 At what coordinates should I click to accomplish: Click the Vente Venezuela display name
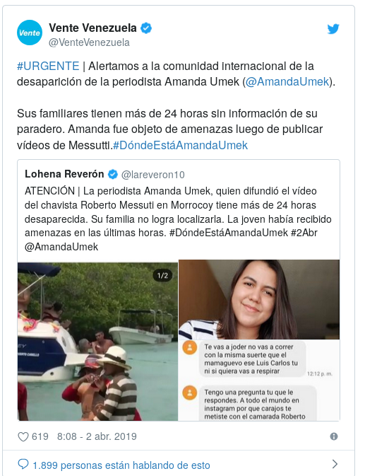pyautogui.click(x=92, y=28)
